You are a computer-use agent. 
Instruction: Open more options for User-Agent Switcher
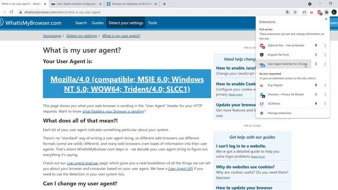325,64
